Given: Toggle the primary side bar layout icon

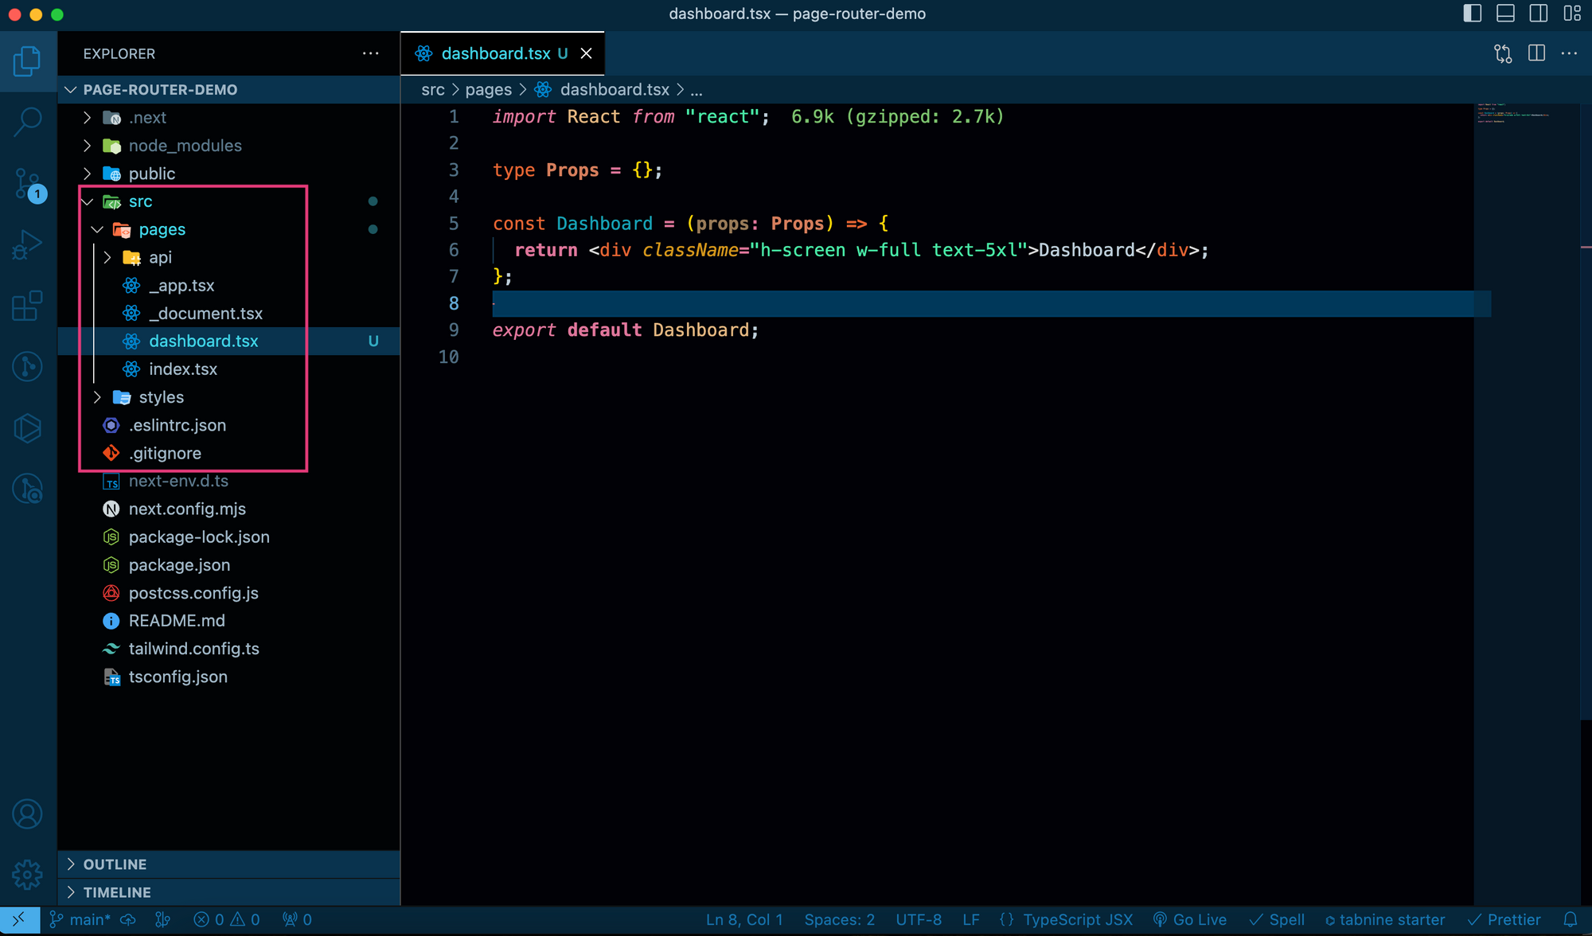Looking at the screenshot, I should tap(1473, 14).
